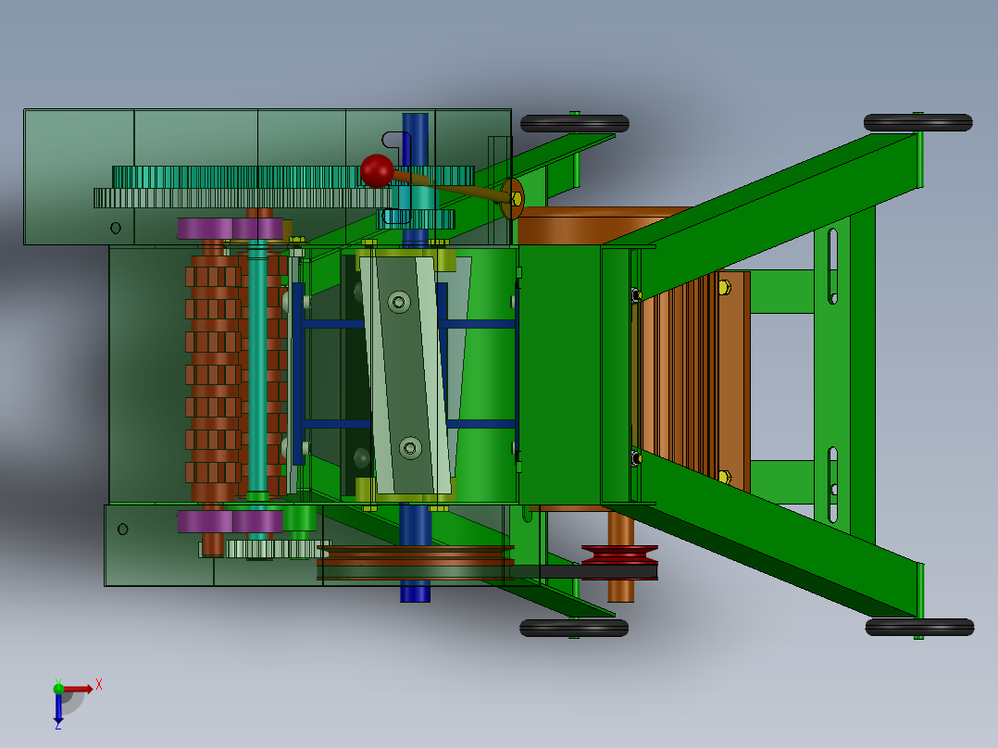Select the pale trapezoid blade plate
This screenshot has width=998, height=748.
[407, 376]
